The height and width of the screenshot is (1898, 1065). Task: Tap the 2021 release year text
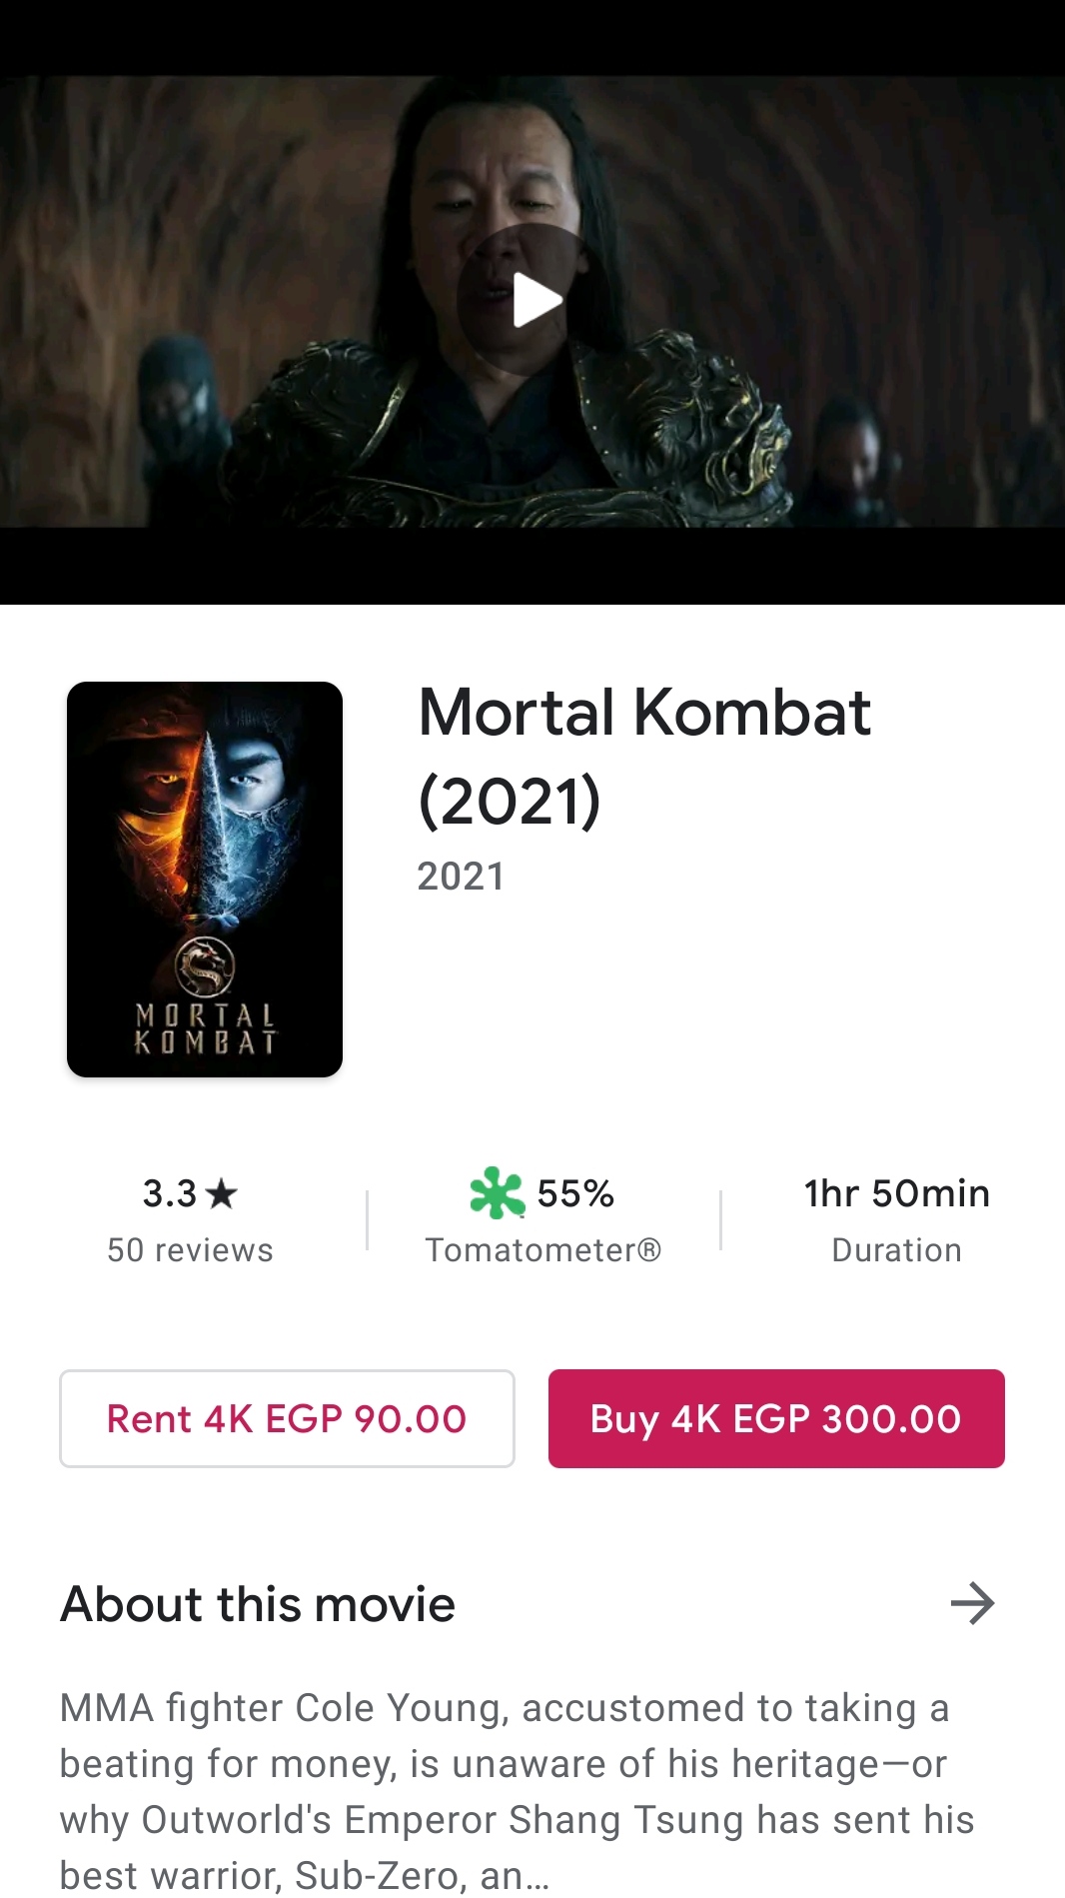[x=461, y=877]
